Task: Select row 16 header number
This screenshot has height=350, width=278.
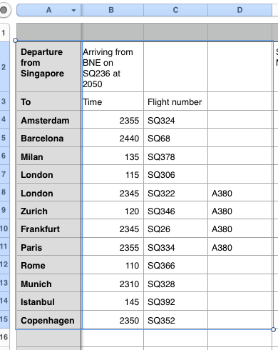Action: [x=4, y=337]
